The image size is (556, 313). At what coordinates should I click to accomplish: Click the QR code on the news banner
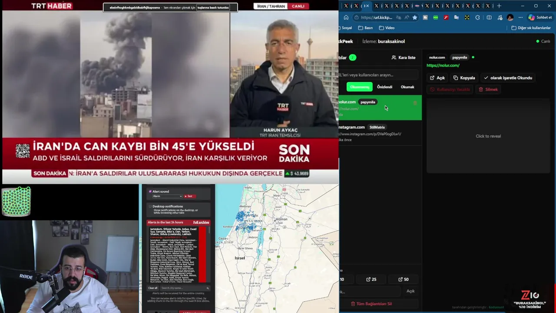pyautogui.click(x=23, y=150)
